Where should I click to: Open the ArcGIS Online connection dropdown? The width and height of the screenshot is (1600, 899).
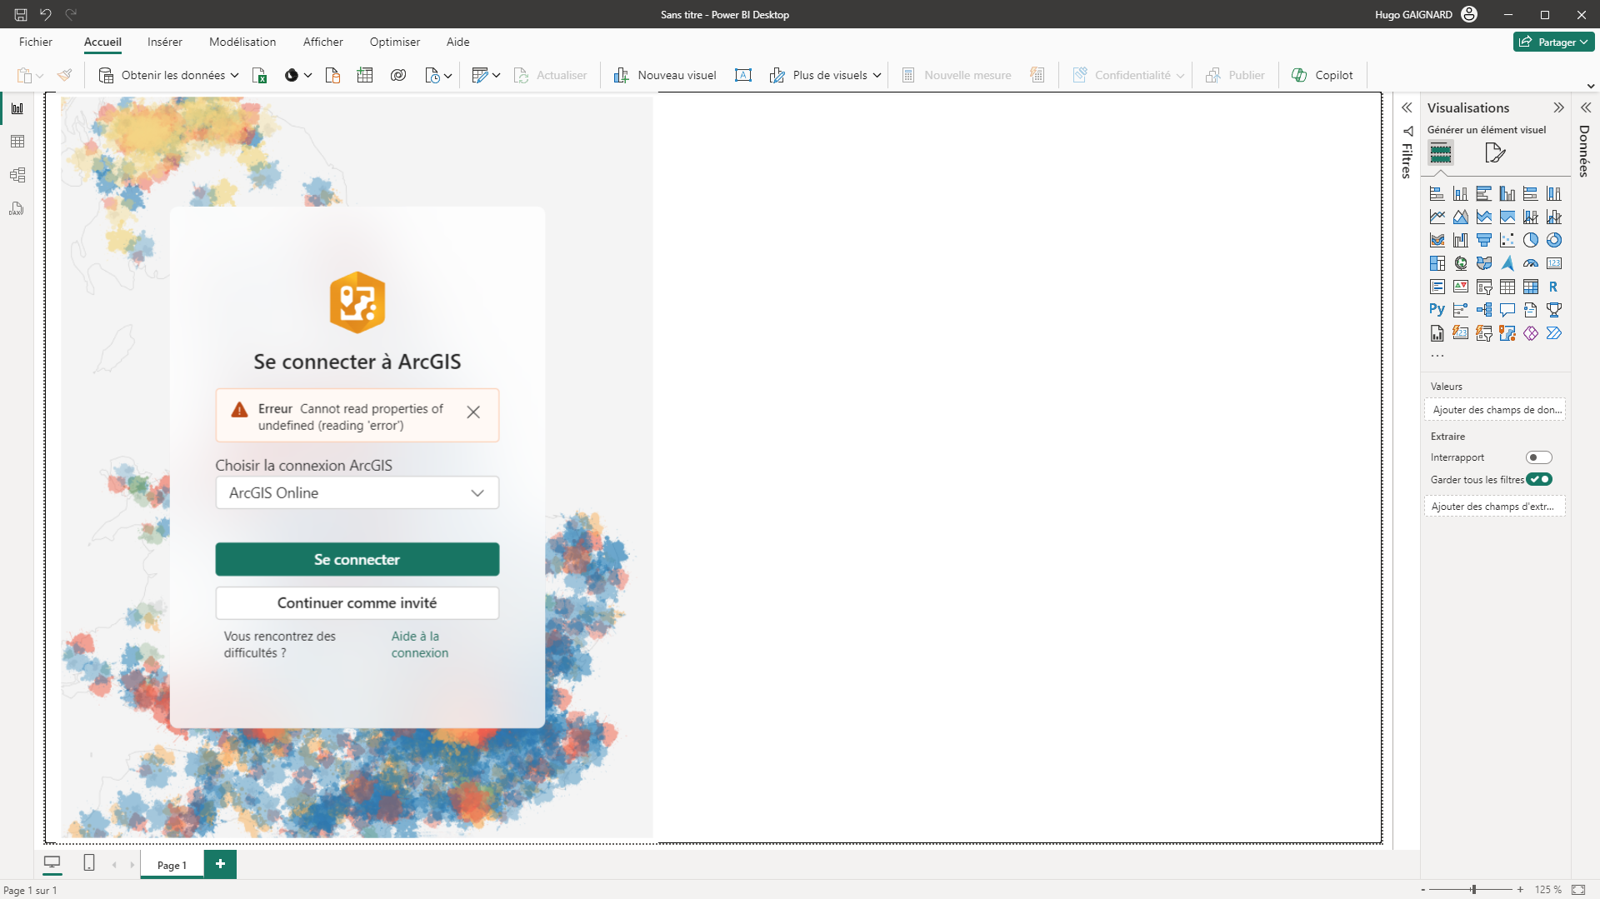[x=477, y=492]
